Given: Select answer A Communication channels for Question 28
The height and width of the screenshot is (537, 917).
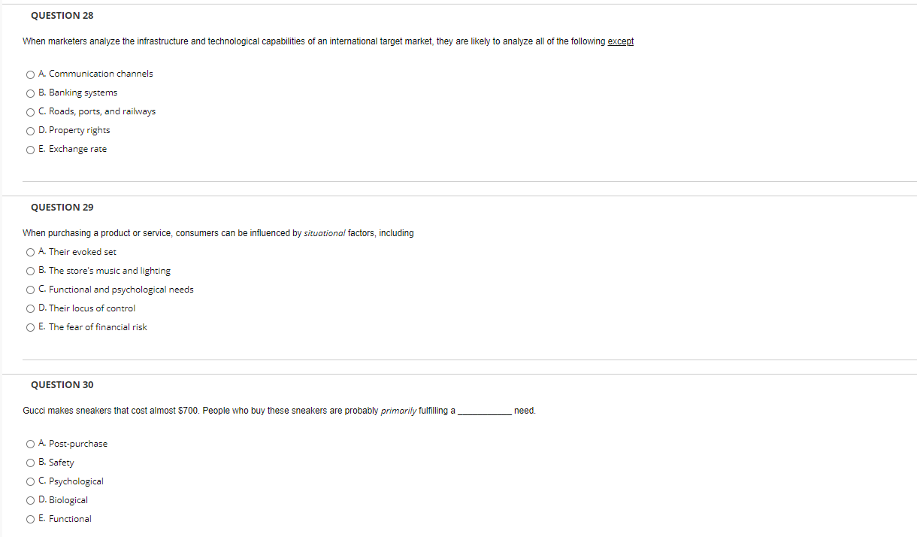Looking at the screenshot, I should click(x=30, y=74).
